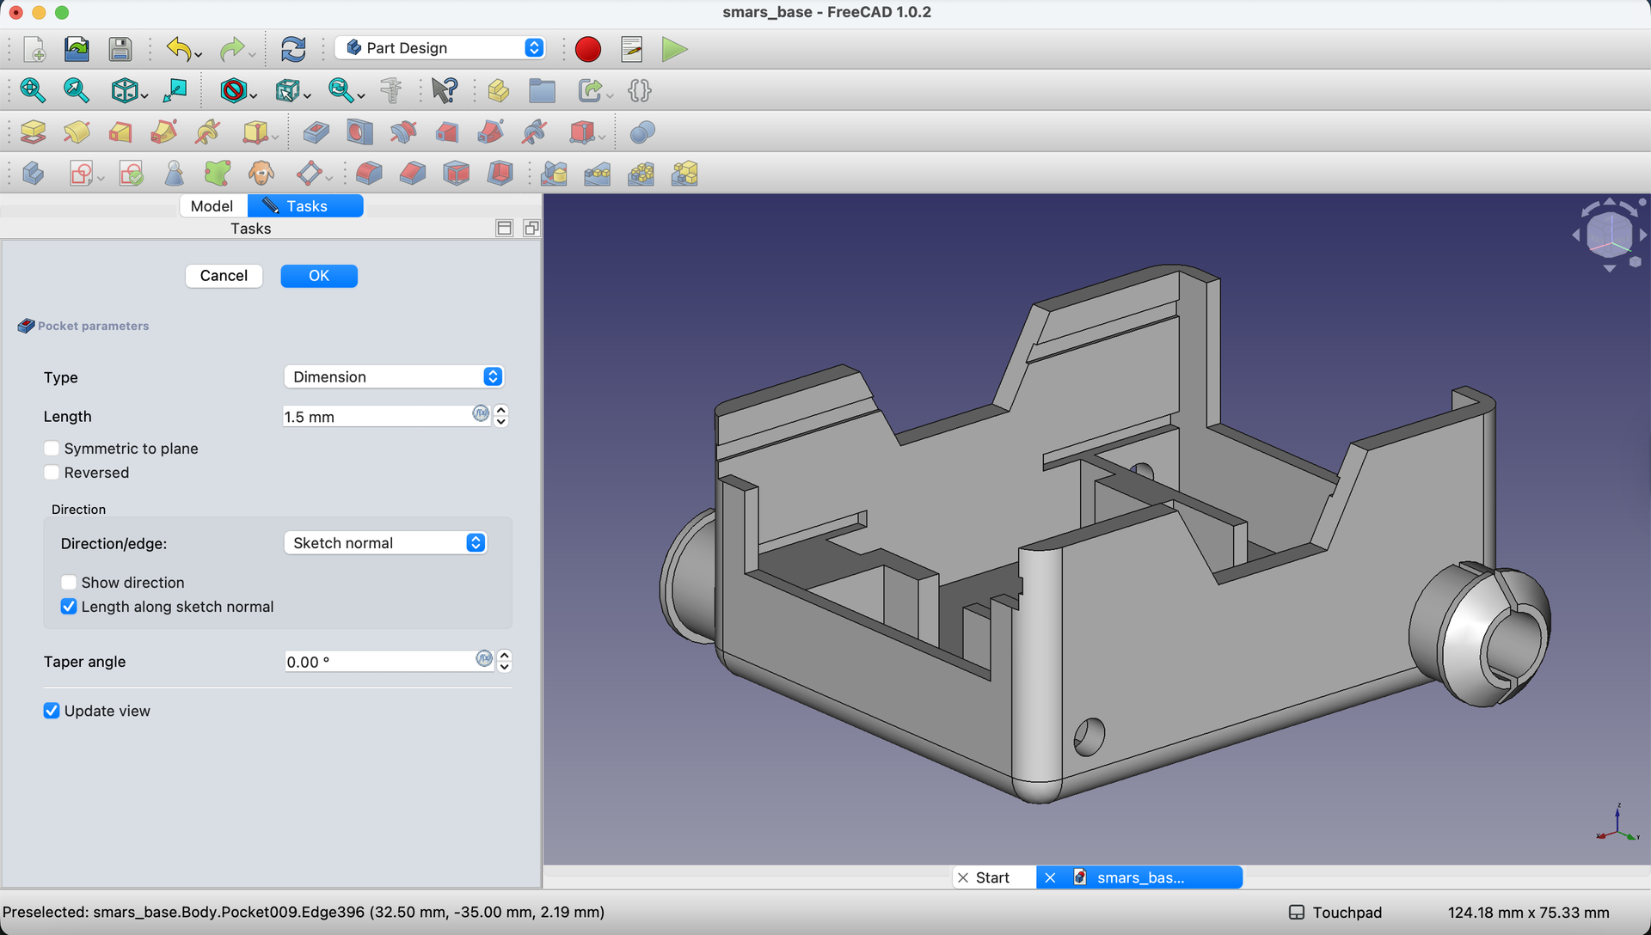Switch to the Start document tab
This screenshot has height=935, width=1651.
point(993,877)
